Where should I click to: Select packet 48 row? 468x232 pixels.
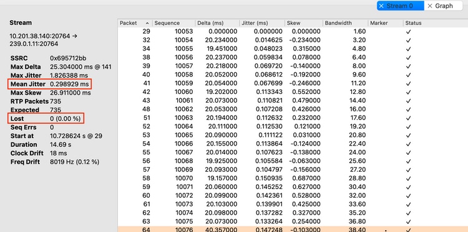[x=293, y=109]
